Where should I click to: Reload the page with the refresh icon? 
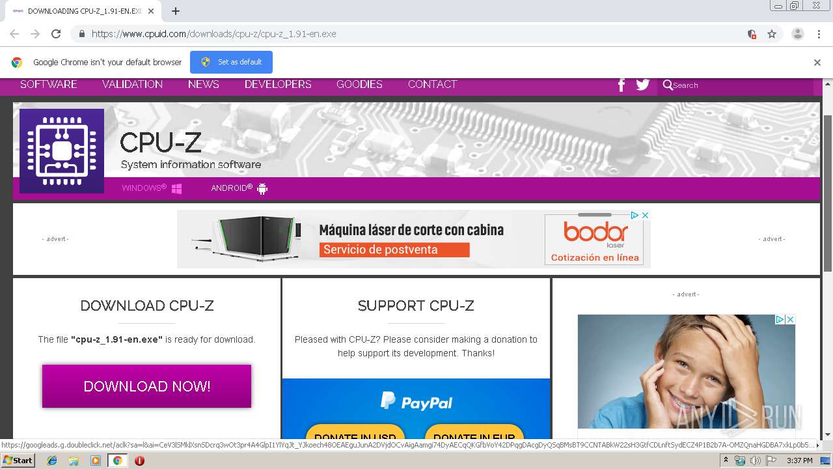pos(56,34)
